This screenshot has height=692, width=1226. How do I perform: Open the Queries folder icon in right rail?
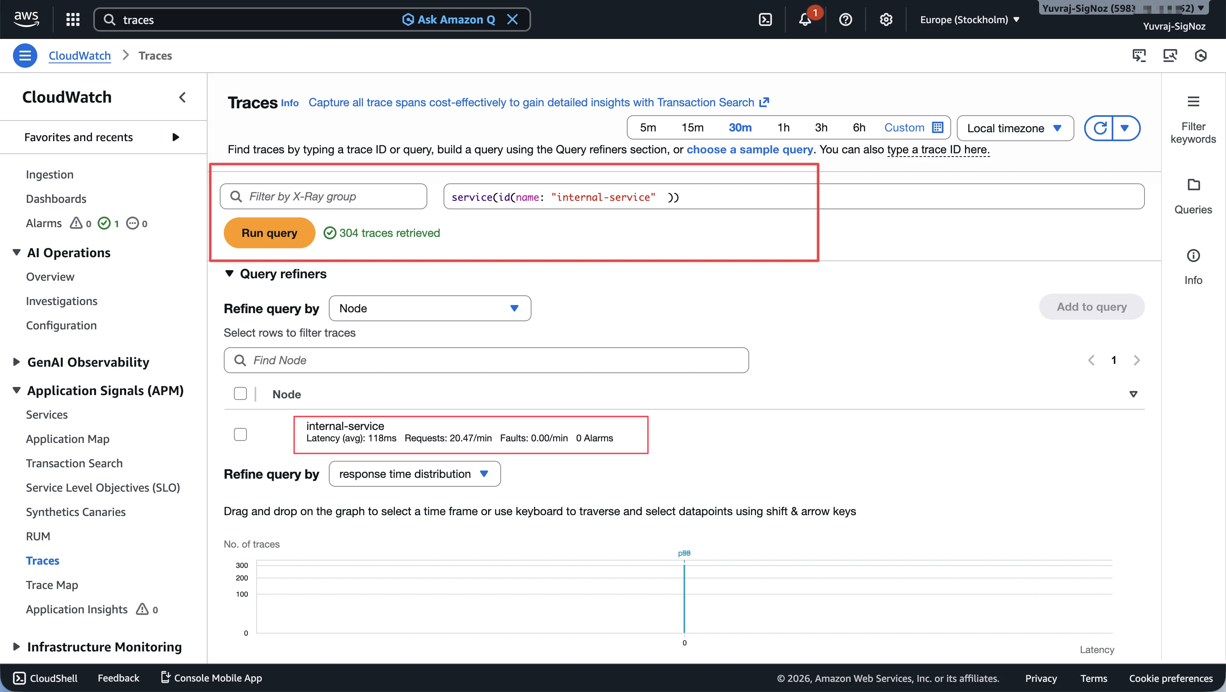click(x=1194, y=185)
